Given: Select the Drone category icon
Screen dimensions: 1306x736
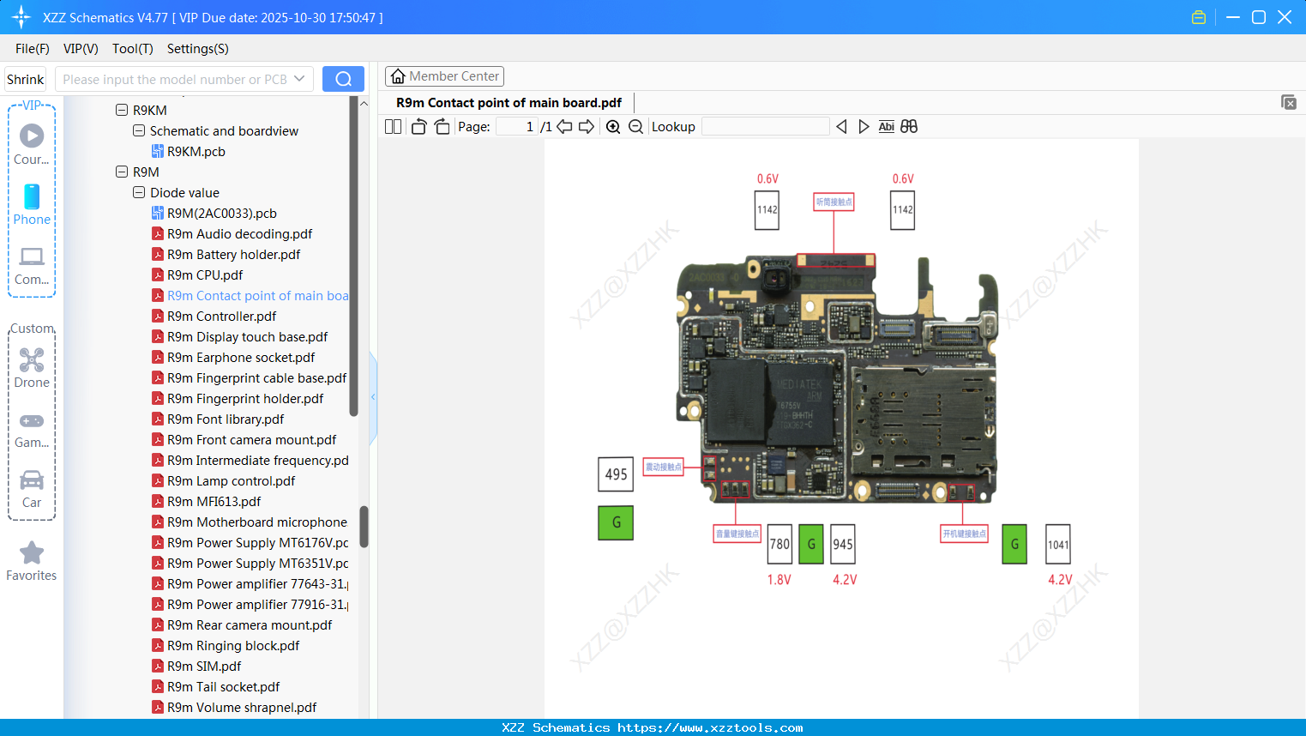Looking at the screenshot, I should point(31,360).
